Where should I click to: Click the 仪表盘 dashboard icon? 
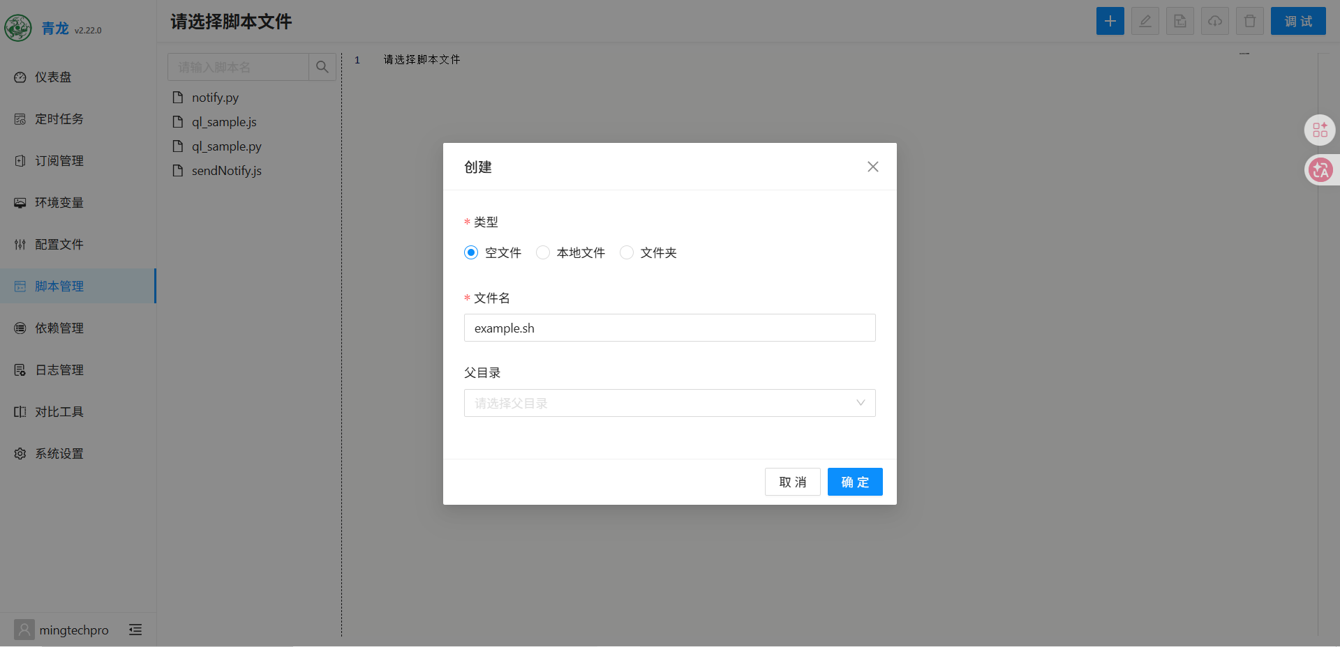(20, 77)
